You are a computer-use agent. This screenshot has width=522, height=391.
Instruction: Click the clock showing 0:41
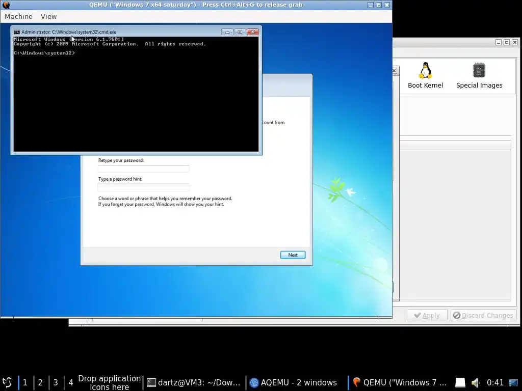(495, 382)
